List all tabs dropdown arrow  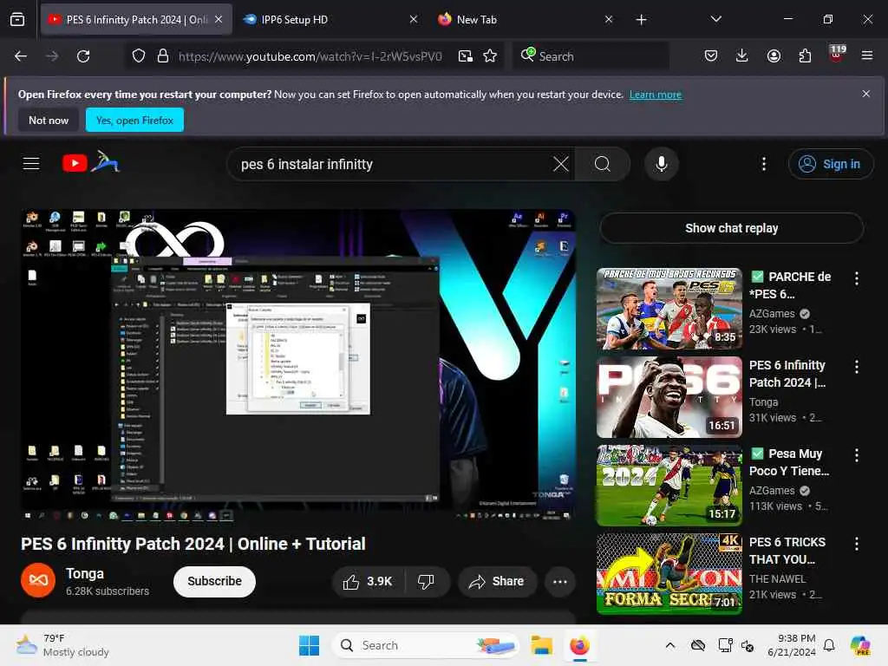[x=715, y=19]
